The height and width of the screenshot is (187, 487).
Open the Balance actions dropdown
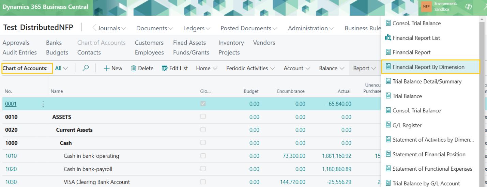coord(332,68)
